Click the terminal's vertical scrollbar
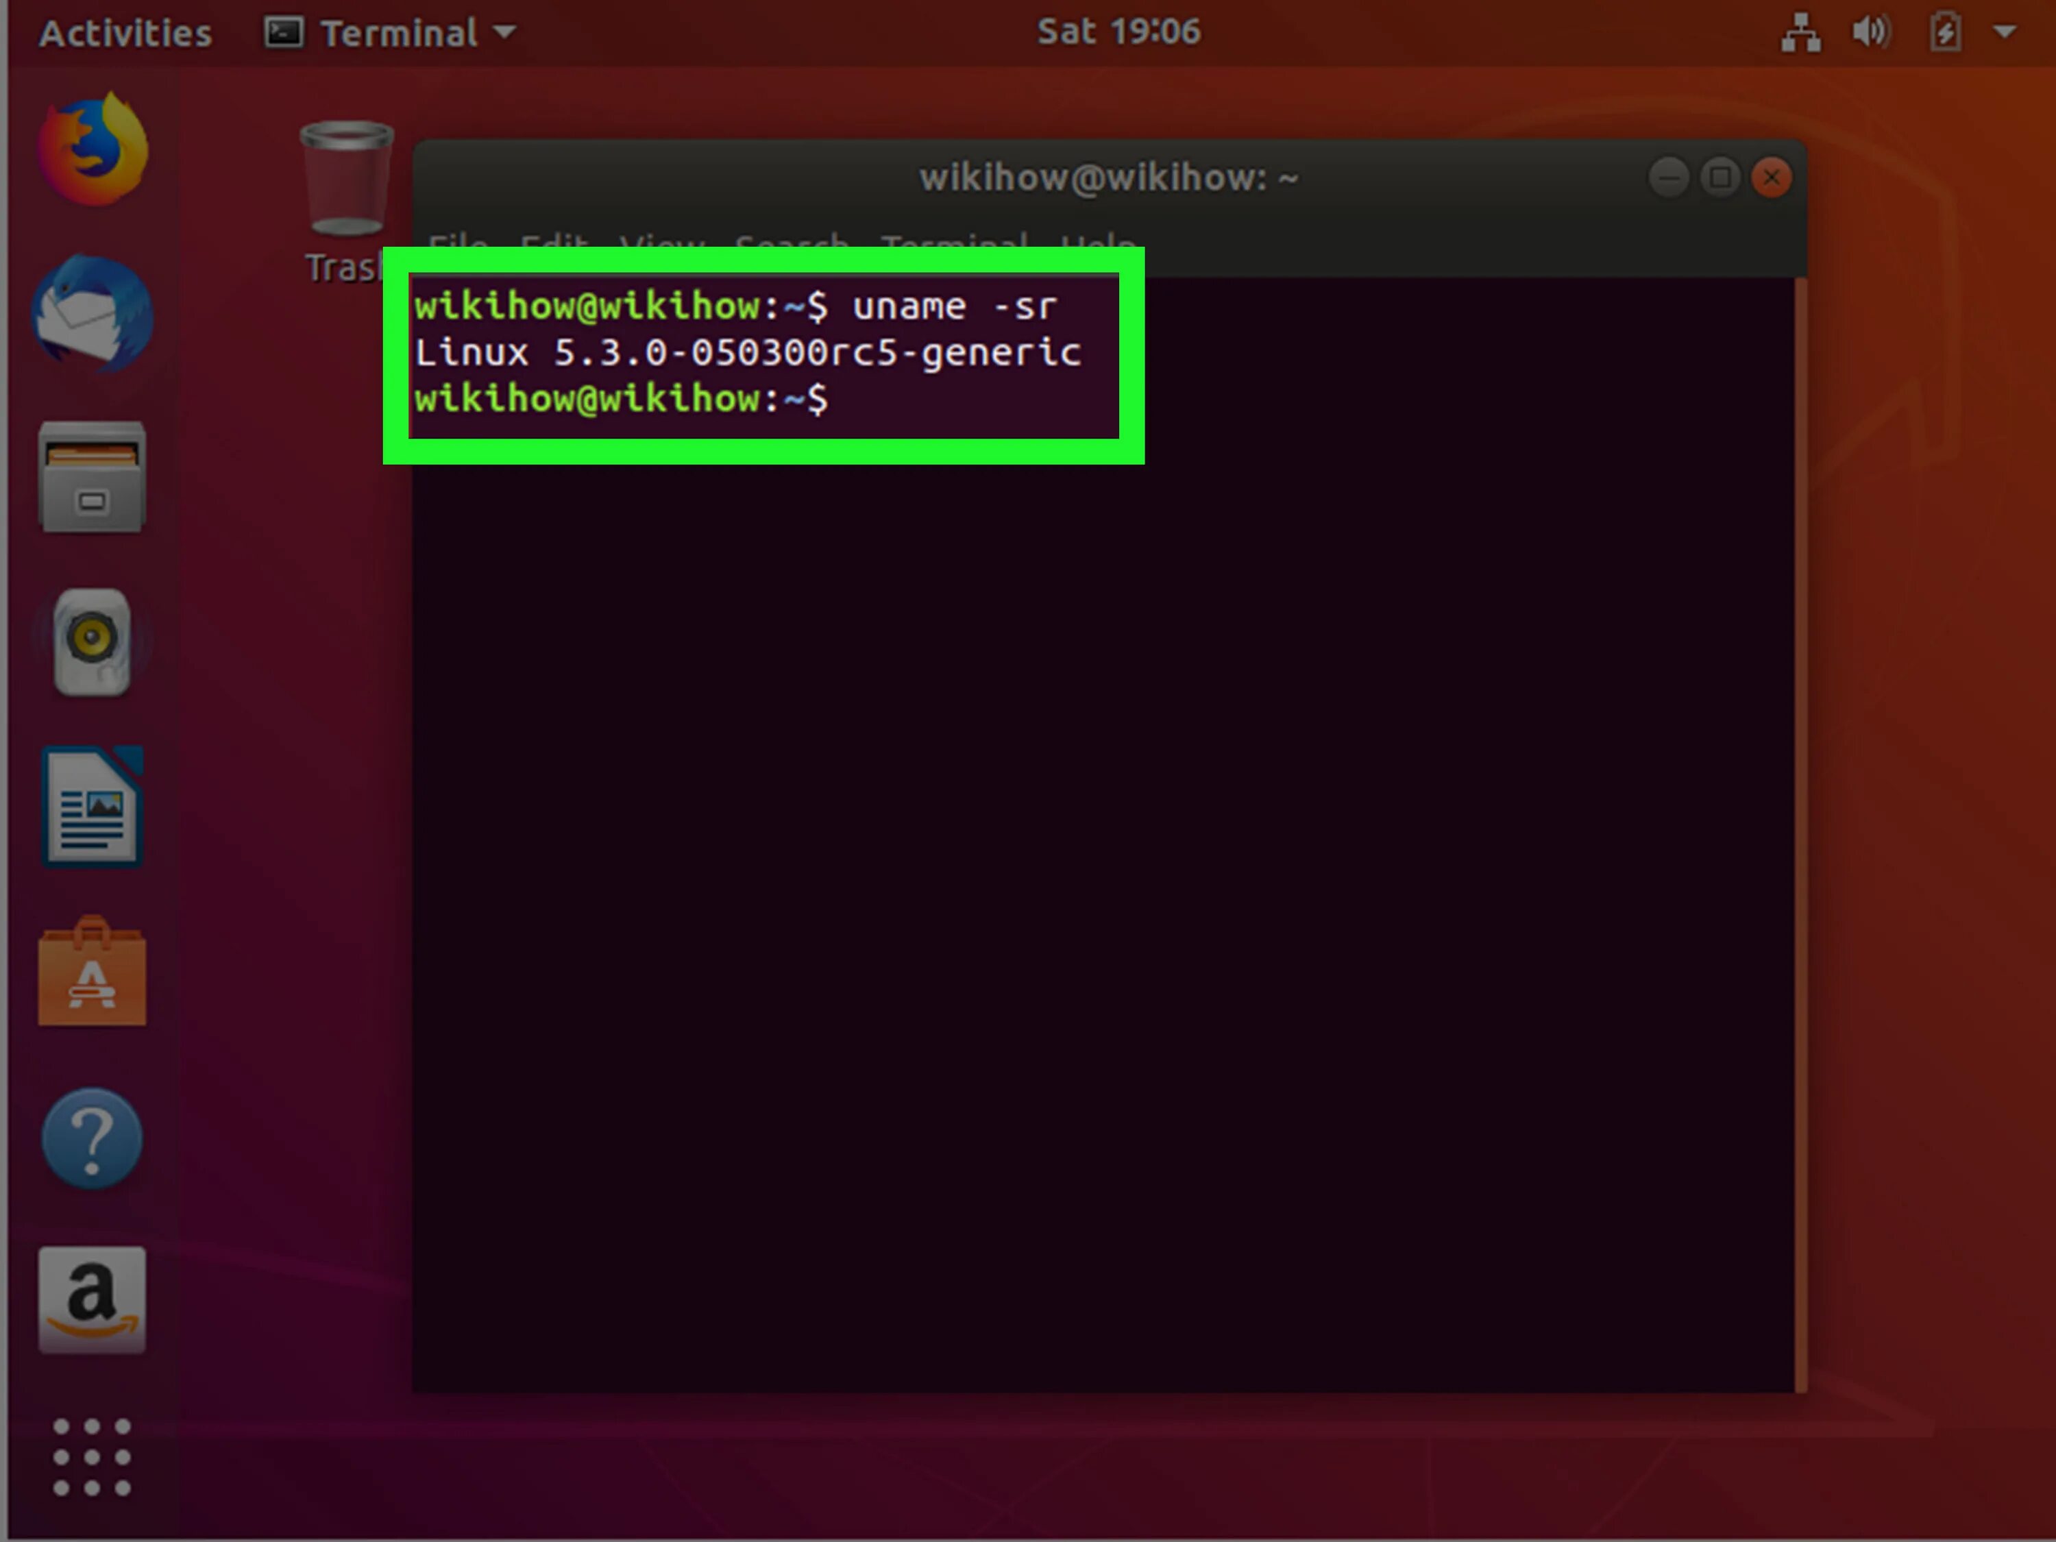This screenshot has height=1542, width=2056. [x=1800, y=837]
